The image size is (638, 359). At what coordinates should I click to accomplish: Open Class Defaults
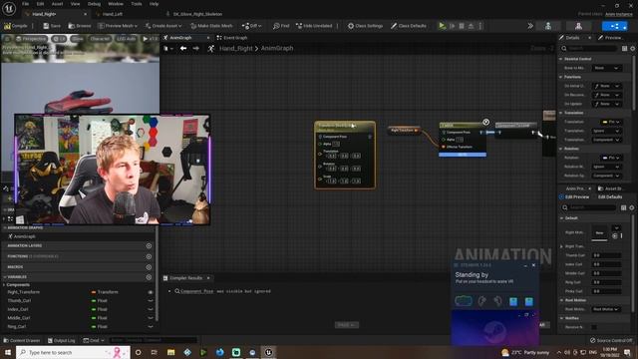tap(409, 26)
